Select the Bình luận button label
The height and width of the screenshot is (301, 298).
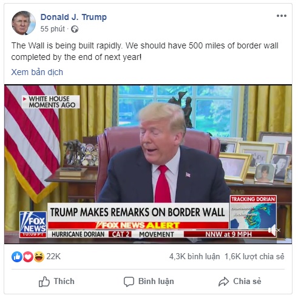pyautogui.click(x=156, y=282)
